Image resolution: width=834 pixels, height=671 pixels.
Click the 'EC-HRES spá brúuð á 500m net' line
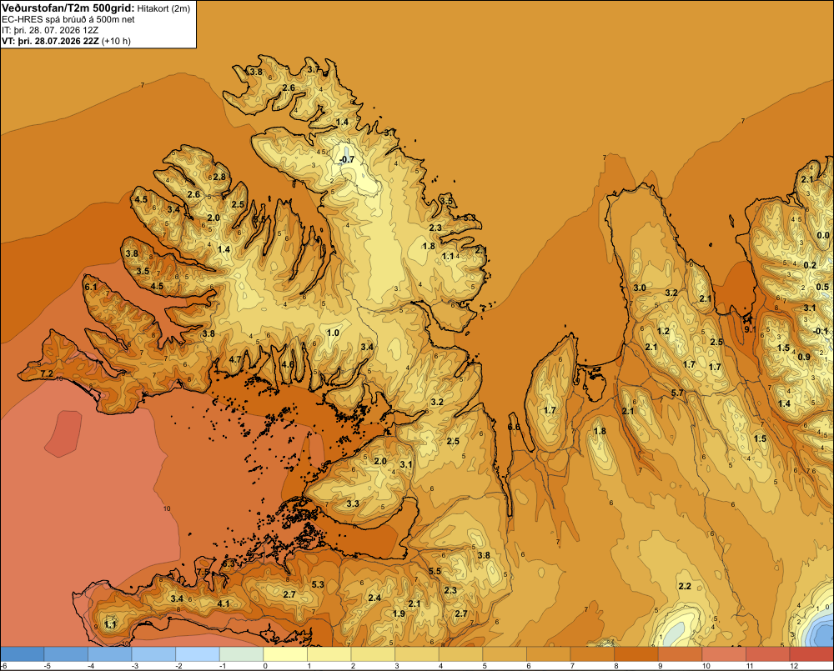(x=68, y=20)
